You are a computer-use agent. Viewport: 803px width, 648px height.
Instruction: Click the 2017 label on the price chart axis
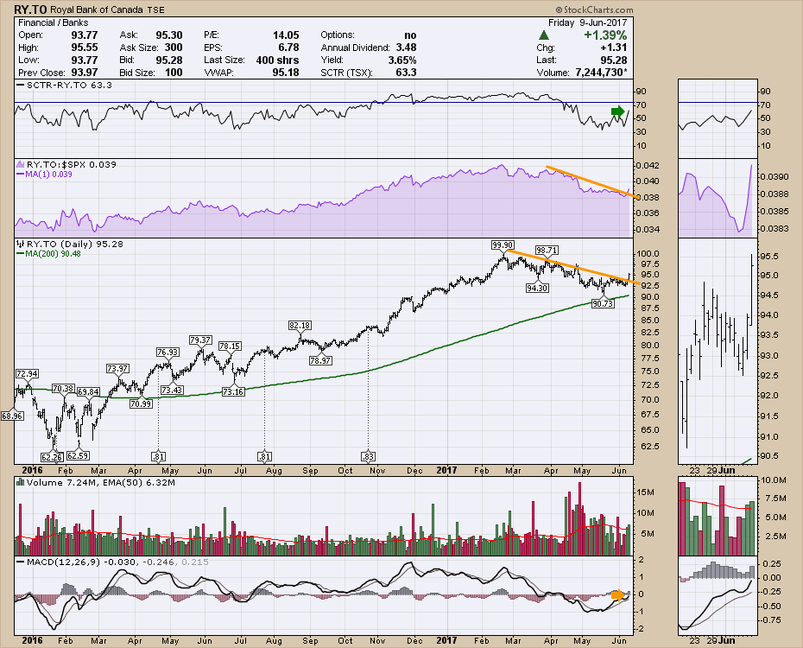[x=446, y=470]
